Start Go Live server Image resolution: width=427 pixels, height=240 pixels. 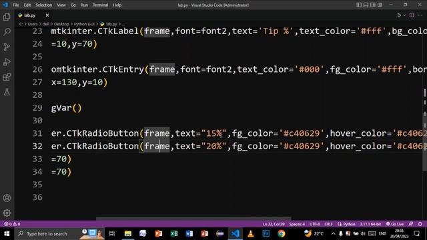click(x=395, y=224)
